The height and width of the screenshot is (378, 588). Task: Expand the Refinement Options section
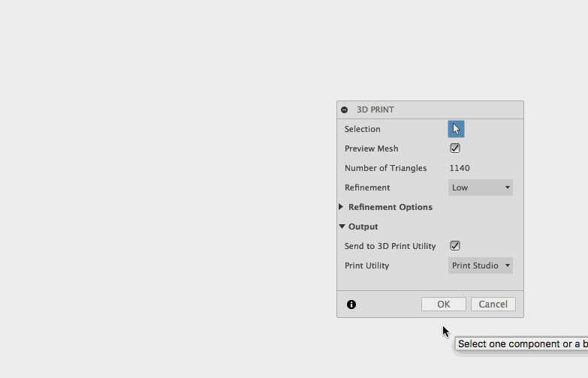pos(341,207)
